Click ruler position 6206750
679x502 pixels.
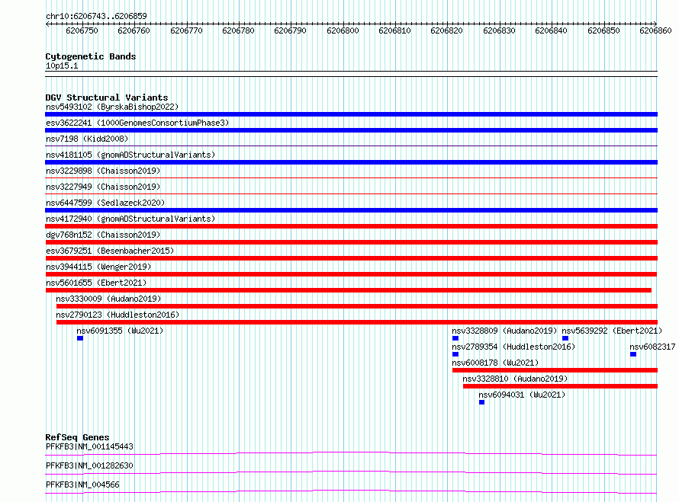[x=82, y=30]
